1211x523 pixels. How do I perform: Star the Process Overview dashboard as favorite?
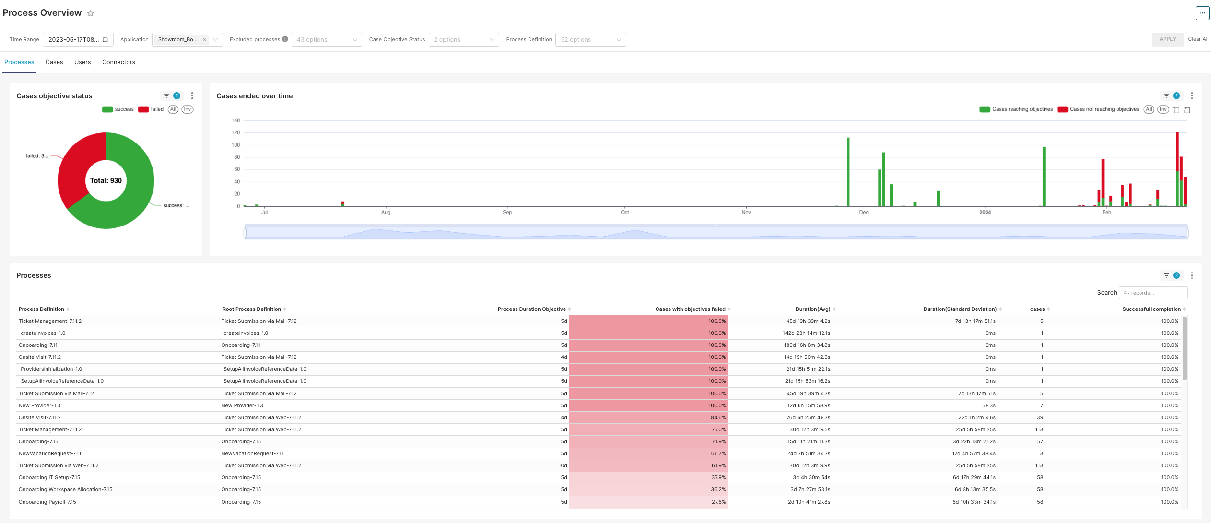[90, 13]
